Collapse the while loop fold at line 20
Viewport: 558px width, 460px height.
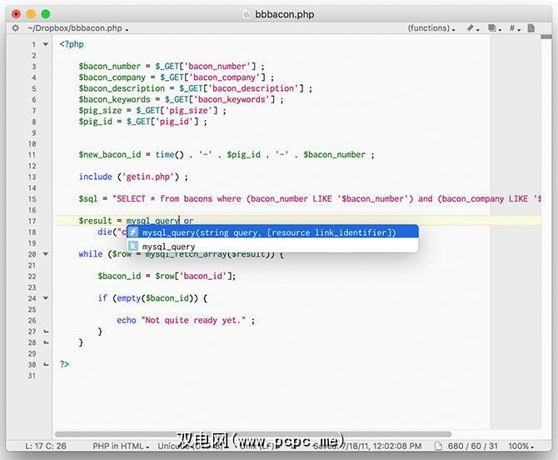(46, 254)
